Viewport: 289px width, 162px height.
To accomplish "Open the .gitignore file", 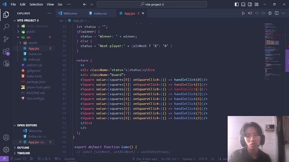I will click(x=33, y=71).
